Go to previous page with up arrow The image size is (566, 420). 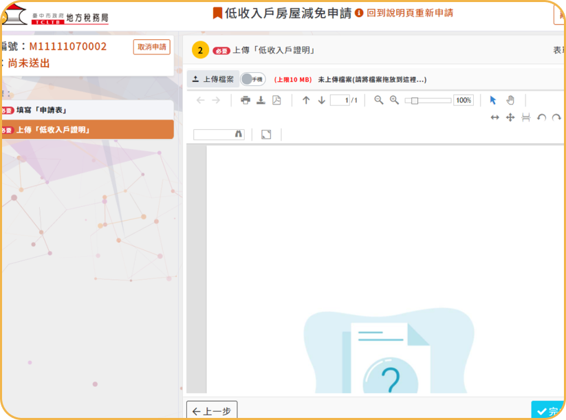(x=306, y=100)
